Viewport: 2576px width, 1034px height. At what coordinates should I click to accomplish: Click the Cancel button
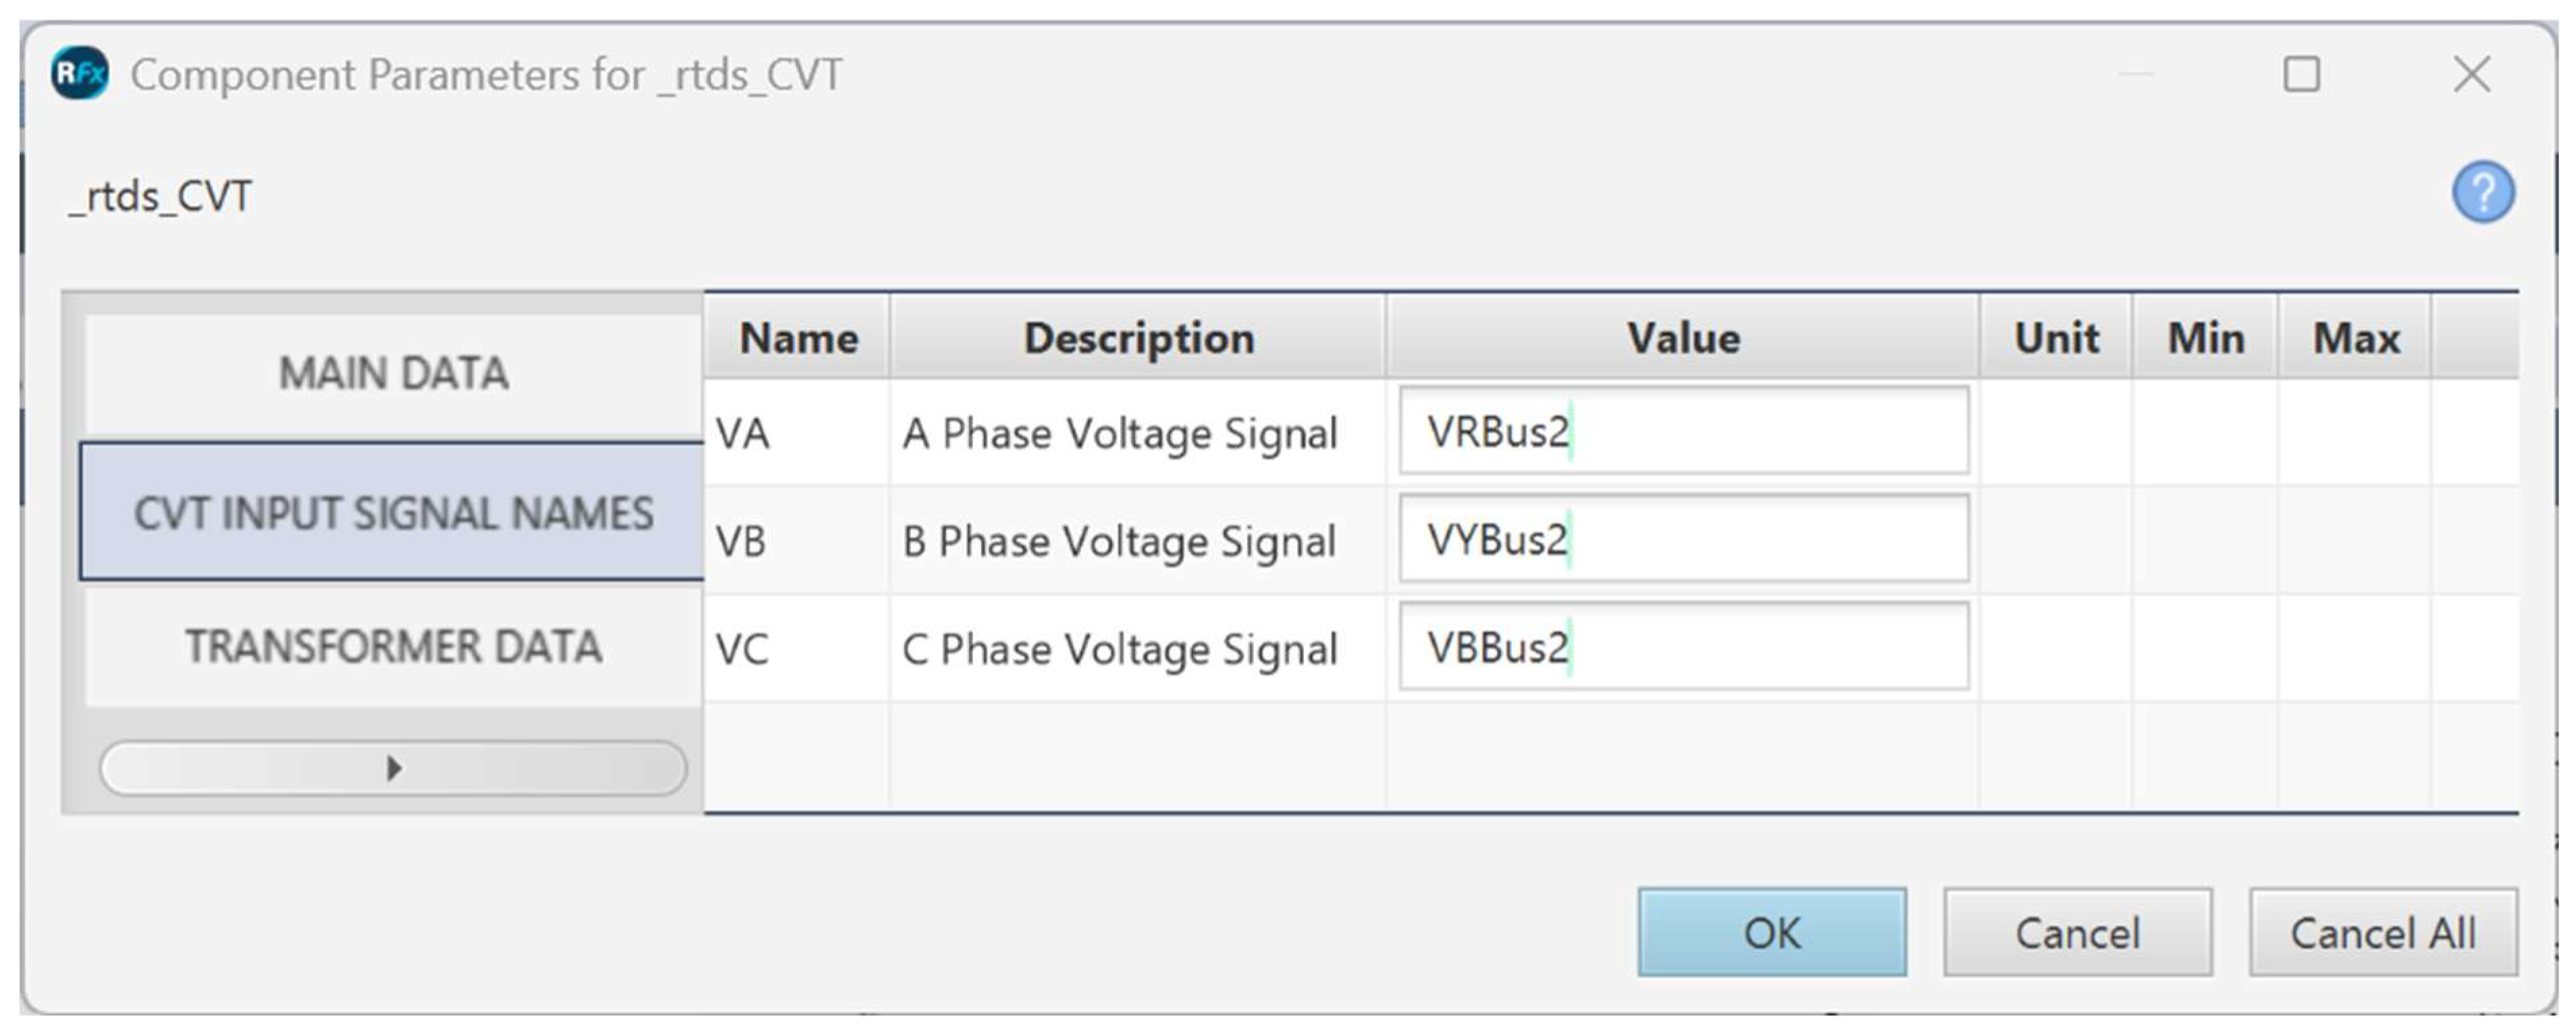pos(2077,933)
